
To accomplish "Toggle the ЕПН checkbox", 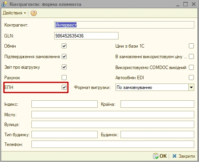I will (x=64, y=87).
